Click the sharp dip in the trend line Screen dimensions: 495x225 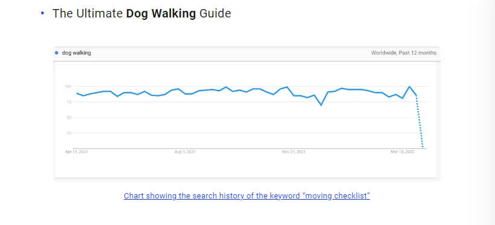321,104
